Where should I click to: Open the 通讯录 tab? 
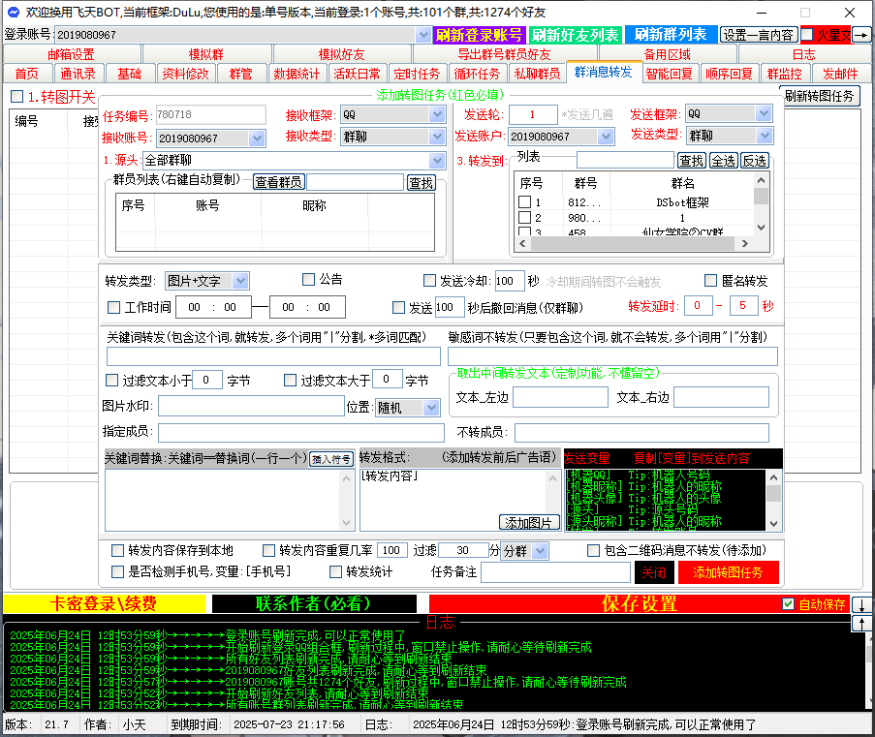pyautogui.click(x=78, y=74)
